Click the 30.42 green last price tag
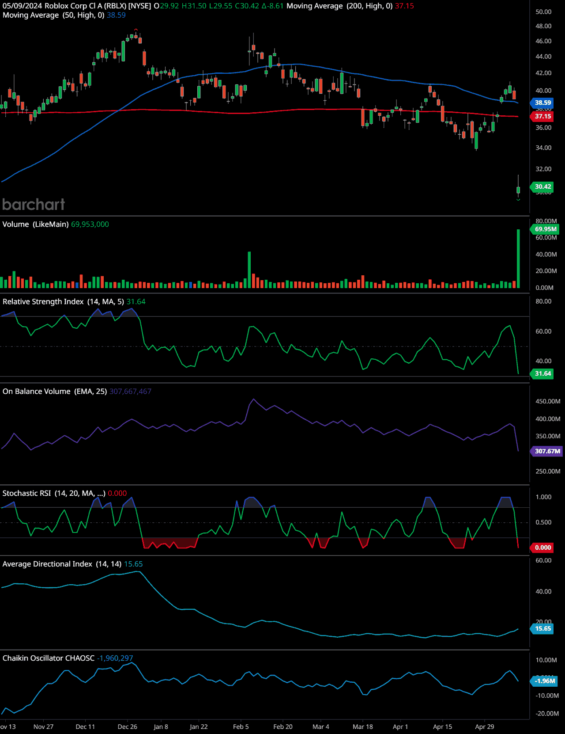Viewport: 565px width, 734px height. pyautogui.click(x=542, y=186)
